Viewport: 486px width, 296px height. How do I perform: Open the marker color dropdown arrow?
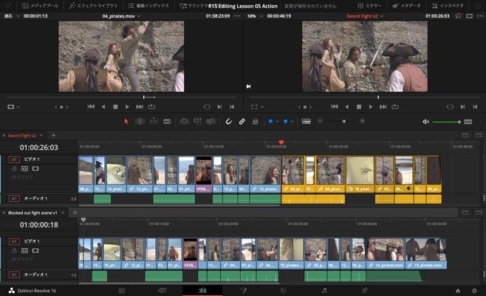pos(292,122)
